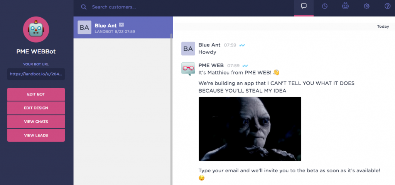Viewport: 395px width, 185px height.
Task: Click the EDIT DESIGN button
Action: point(36,108)
